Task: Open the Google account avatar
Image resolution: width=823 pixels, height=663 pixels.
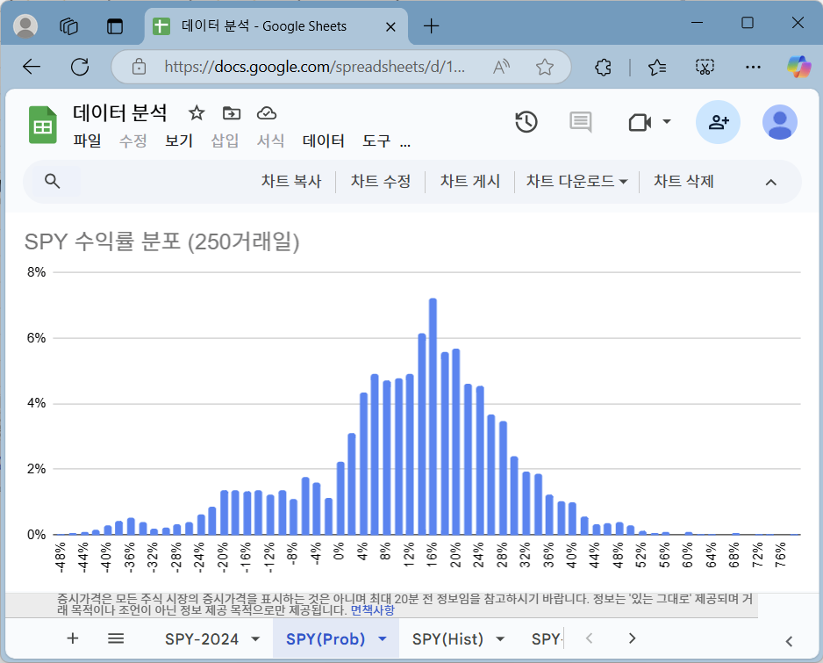Action: [780, 122]
